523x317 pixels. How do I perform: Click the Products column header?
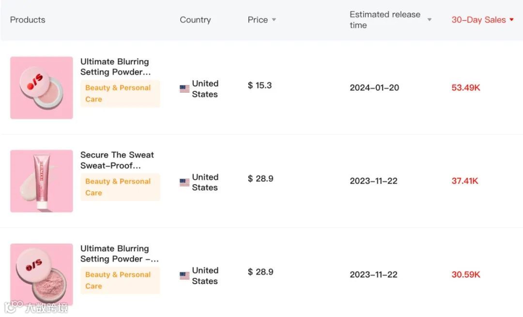click(28, 20)
